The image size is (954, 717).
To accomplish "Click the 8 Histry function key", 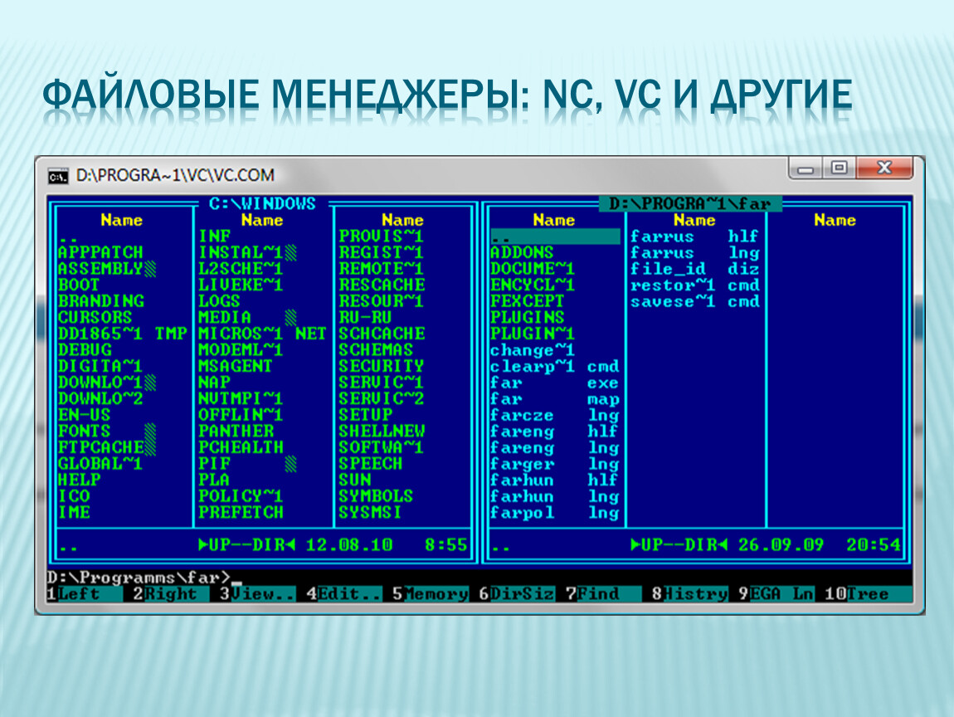I will (x=689, y=594).
